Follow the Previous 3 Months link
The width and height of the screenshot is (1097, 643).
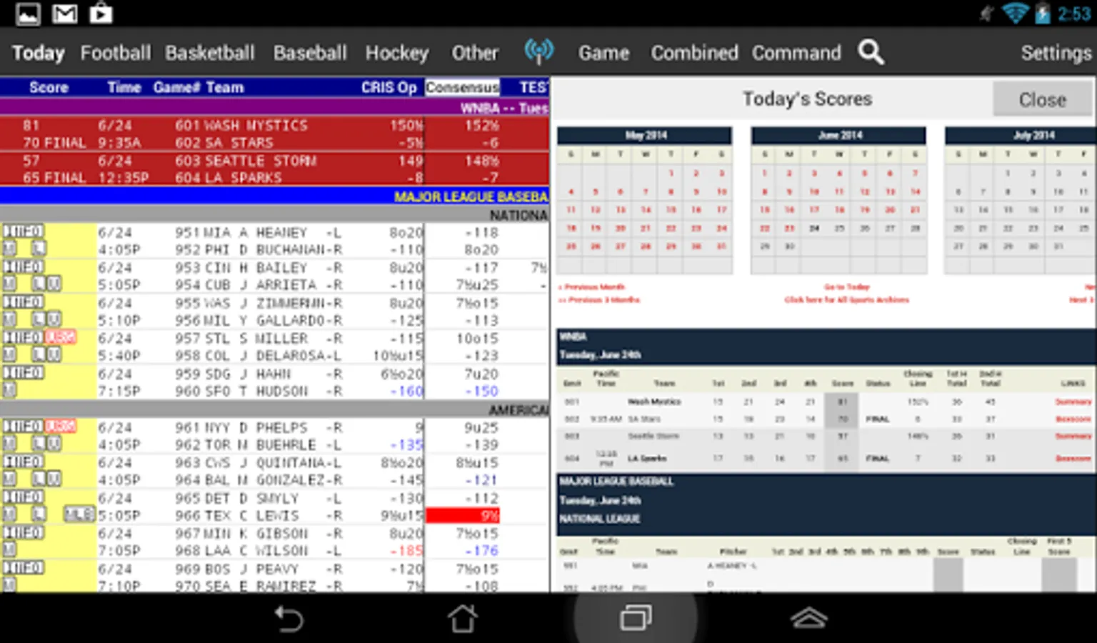tap(599, 300)
